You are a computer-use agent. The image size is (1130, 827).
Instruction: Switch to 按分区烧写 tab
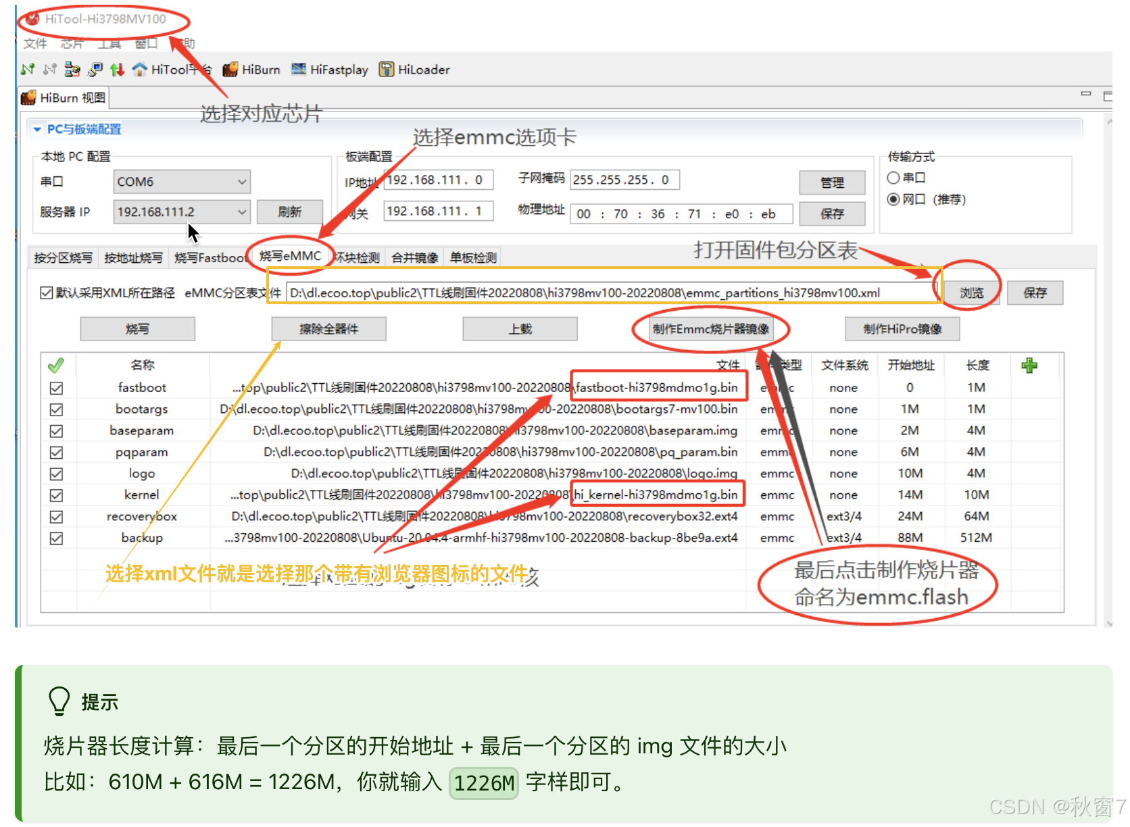(x=63, y=257)
